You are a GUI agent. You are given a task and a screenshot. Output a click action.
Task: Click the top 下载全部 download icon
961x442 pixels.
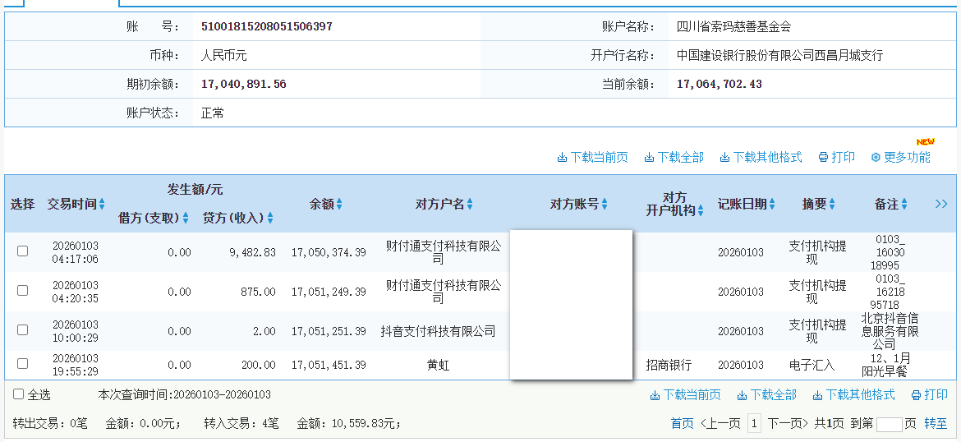(x=649, y=158)
